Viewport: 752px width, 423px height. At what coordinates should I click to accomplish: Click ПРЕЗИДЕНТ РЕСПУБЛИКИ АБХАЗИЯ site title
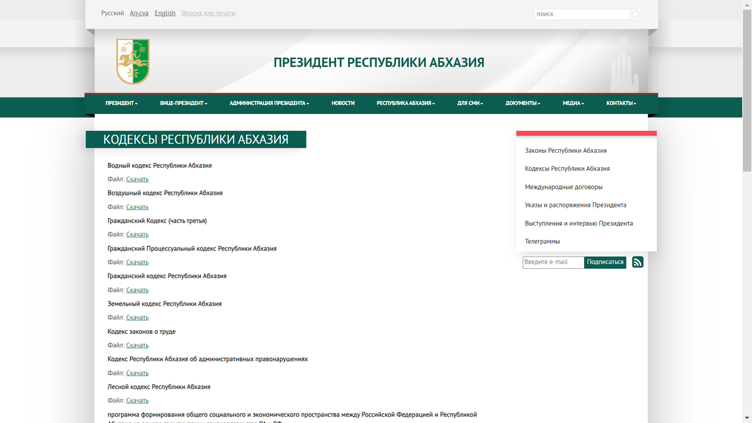(379, 63)
